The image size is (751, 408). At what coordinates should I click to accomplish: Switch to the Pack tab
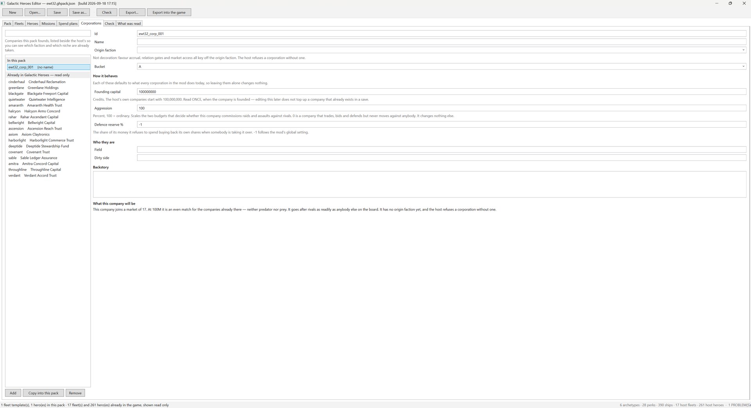tap(7, 23)
